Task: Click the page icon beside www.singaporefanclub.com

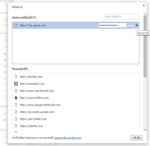Action: click(x=16, y=105)
